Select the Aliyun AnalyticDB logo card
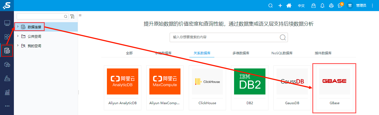The width and height of the screenshot is (379, 115). point(122,81)
